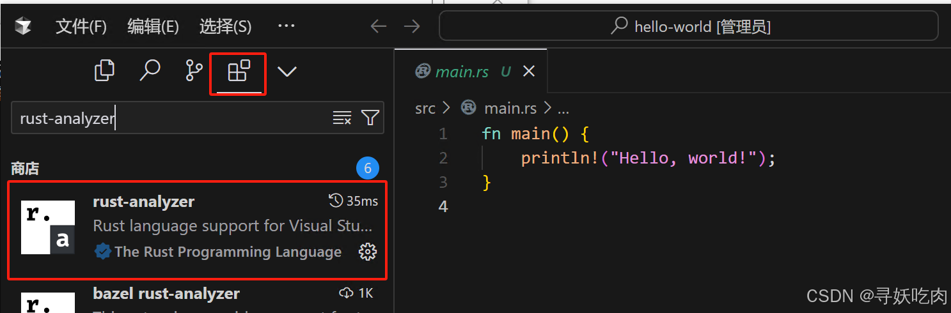This screenshot has width=951, height=313.
Task: Click line number 2 in gutter
Action: [443, 158]
